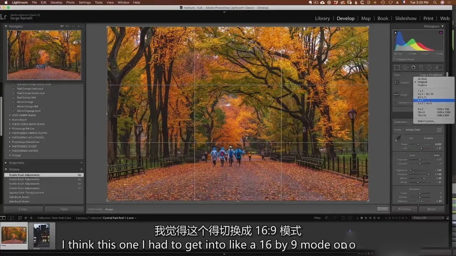Pick the White Balance Selector eyedropper
Viewport: 456px width, 256px height.
click(x=397, y=139)
